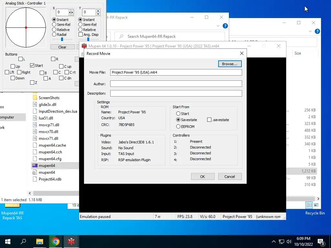Open Windows Start menu

[8, 242]
